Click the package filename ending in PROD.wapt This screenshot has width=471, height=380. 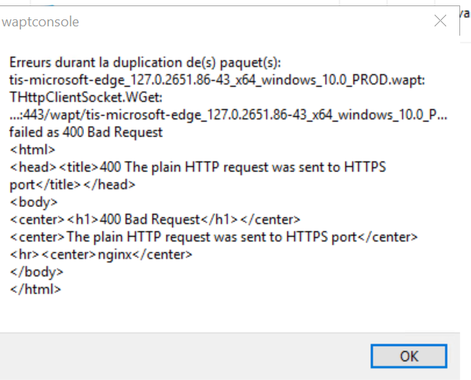click(217, 81)
